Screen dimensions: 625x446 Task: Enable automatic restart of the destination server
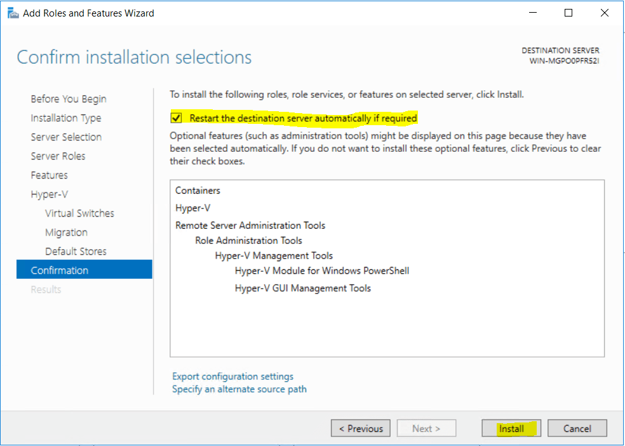pos(176,118)
